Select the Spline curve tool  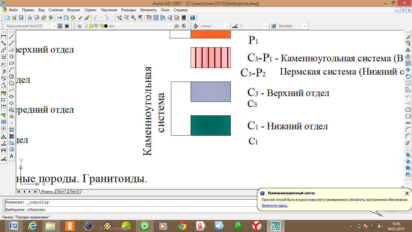[x=11, y=90]
